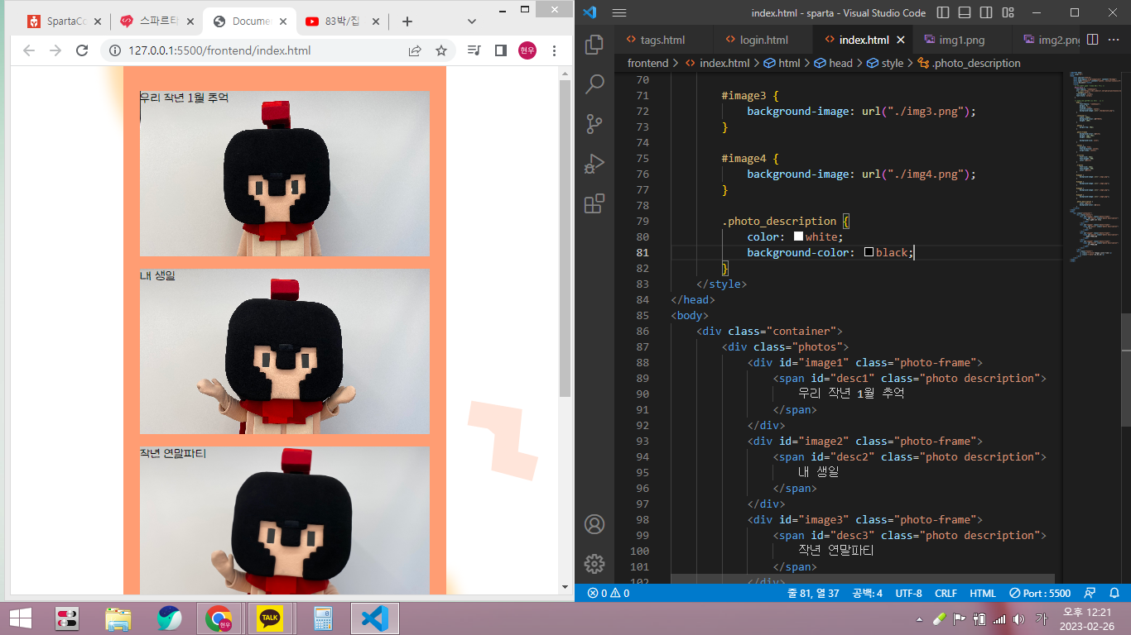The width and height of the screenshot is (1131, 635).
Task: Open a new Chrome tab
Action: [407, 21]
